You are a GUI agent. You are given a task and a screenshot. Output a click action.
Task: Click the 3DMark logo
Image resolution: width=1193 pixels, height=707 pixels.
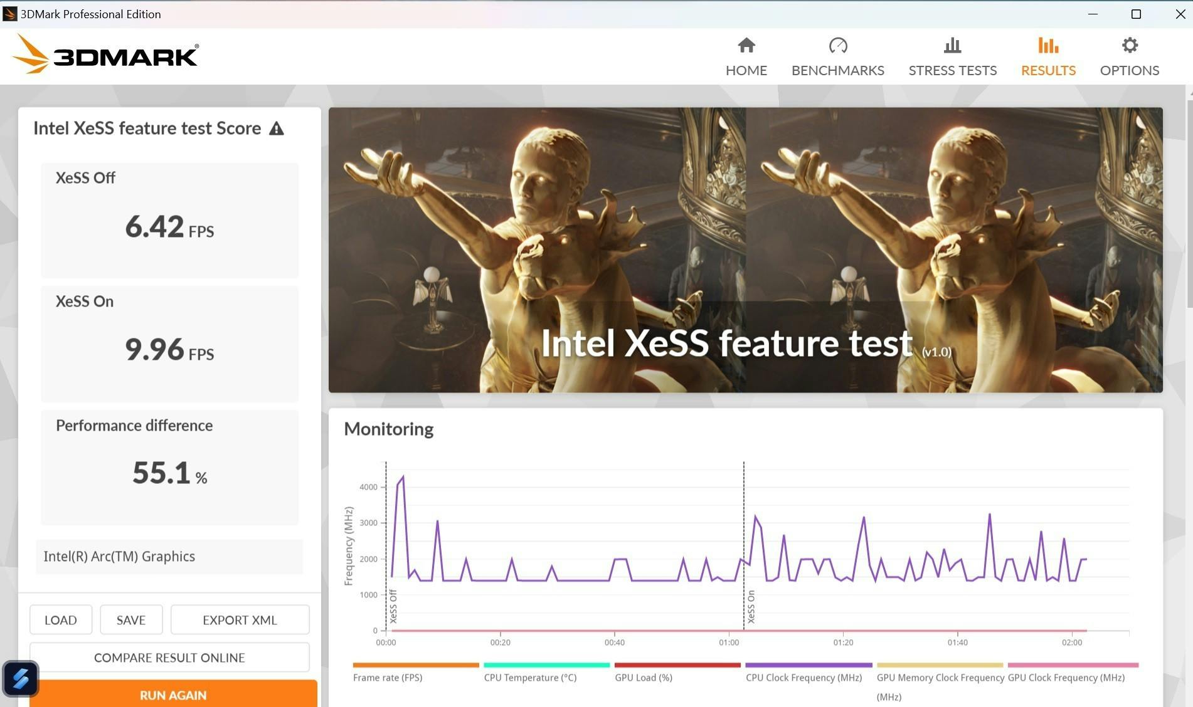pyautogui.click(x=105, y=55)
